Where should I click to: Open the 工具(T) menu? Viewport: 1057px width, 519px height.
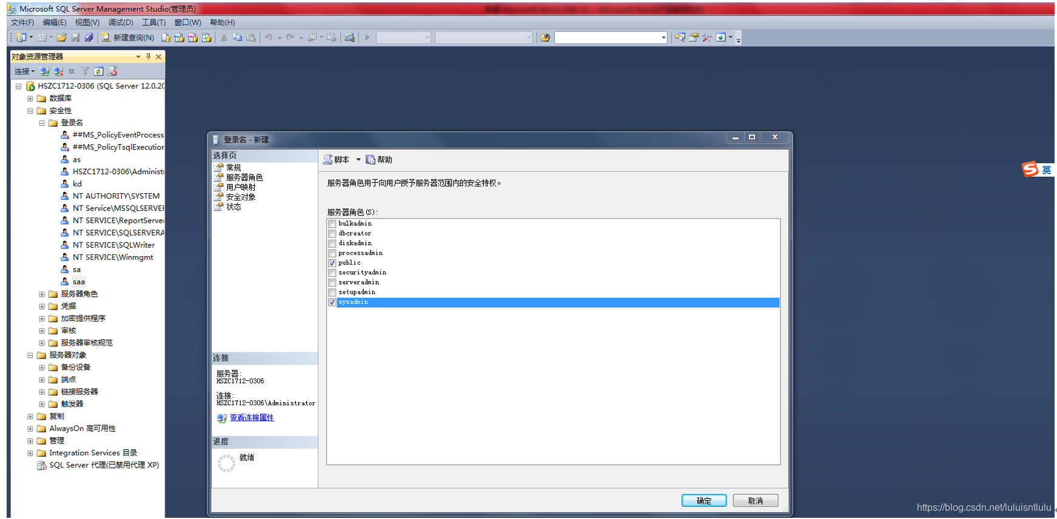tap(154, 22)
